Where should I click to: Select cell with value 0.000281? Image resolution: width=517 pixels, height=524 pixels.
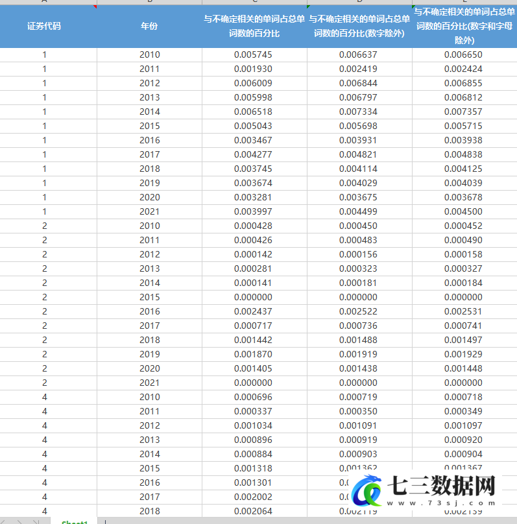(x=254, y=268)
